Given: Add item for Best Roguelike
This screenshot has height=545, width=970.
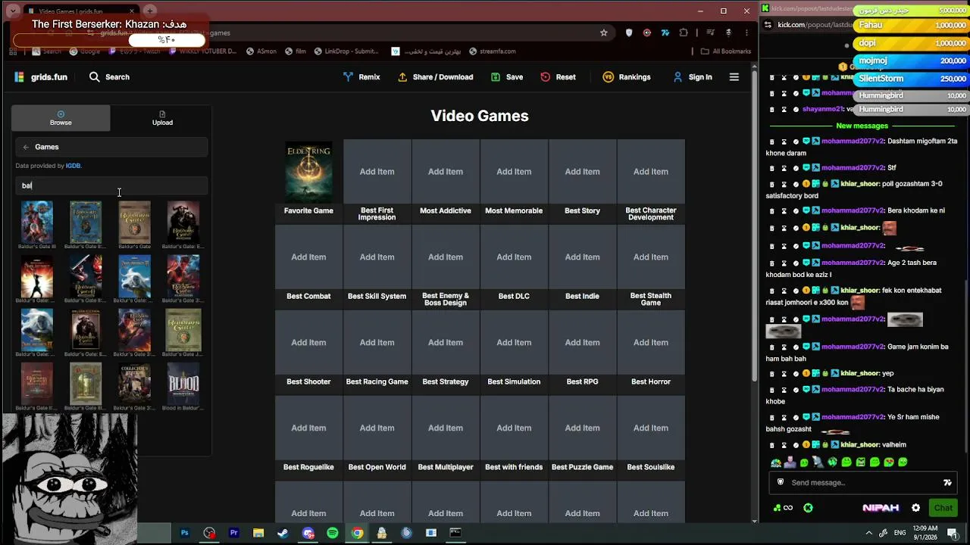Looking at the screenshot, I should [x=308, y=428].
